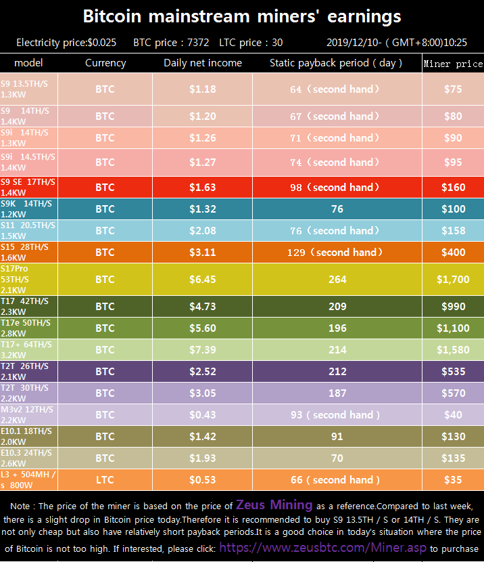Click the 'Currency' column header
Viewport: 484px width, 562px height.
coord(105,63)
